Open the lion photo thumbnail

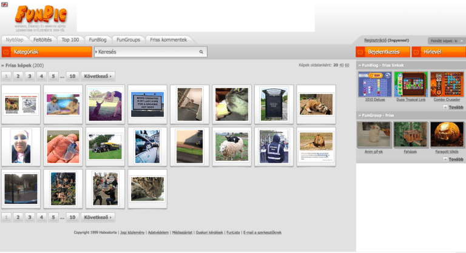pos(316,147)
